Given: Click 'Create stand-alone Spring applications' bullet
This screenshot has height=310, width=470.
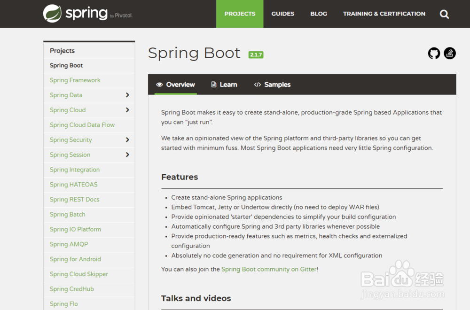Looking at the screenshot, I should pos(227,198).
